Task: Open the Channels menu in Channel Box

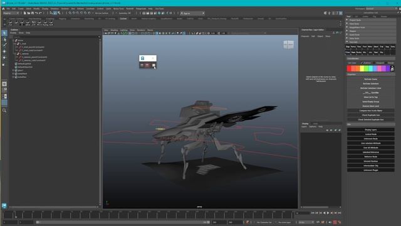Action: [x=305, y=36]
